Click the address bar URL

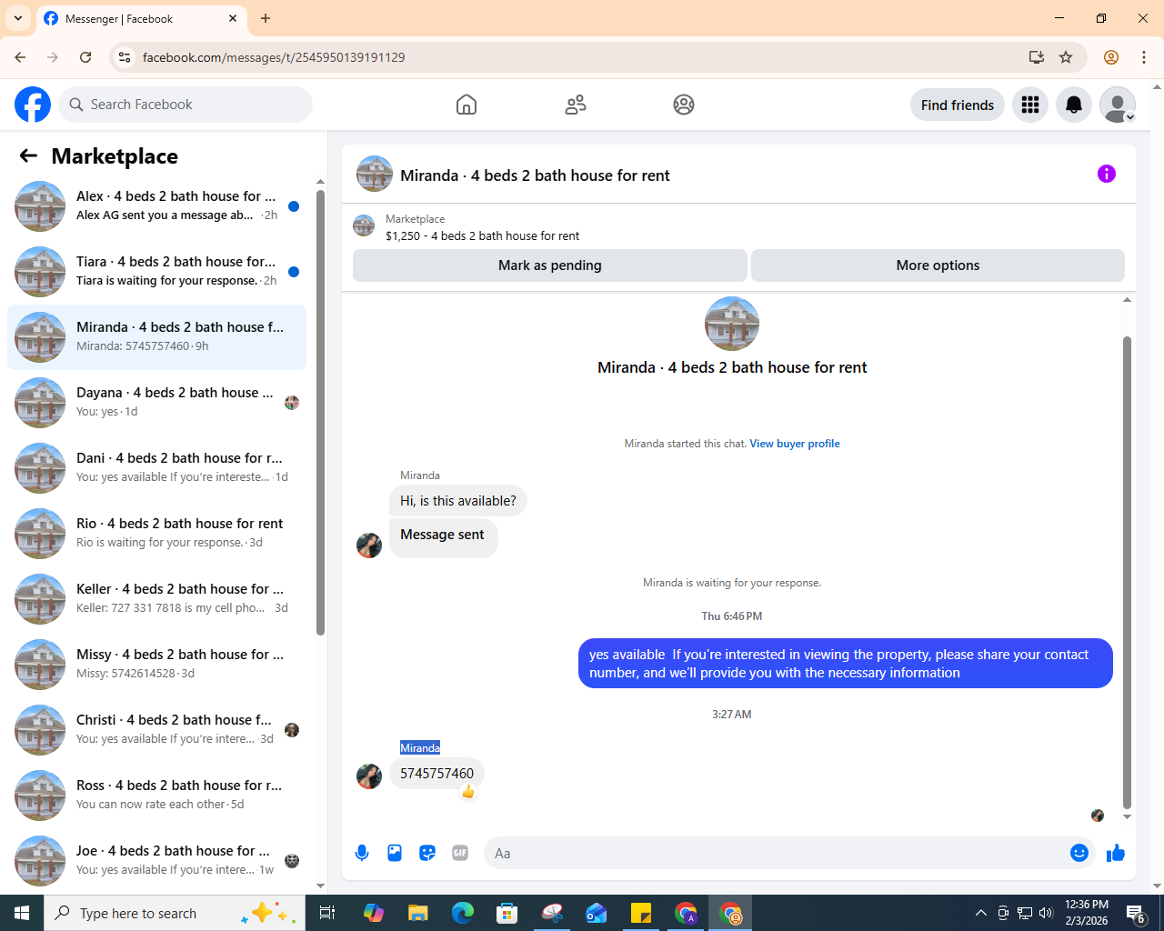274,57
